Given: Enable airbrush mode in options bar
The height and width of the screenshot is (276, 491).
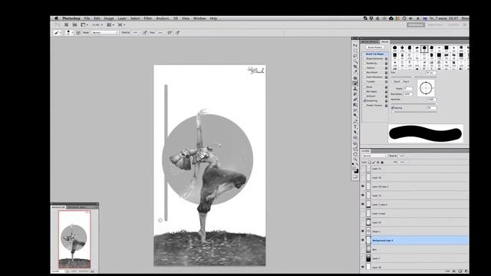Looking at the screenshot, I should pos(170,32).
